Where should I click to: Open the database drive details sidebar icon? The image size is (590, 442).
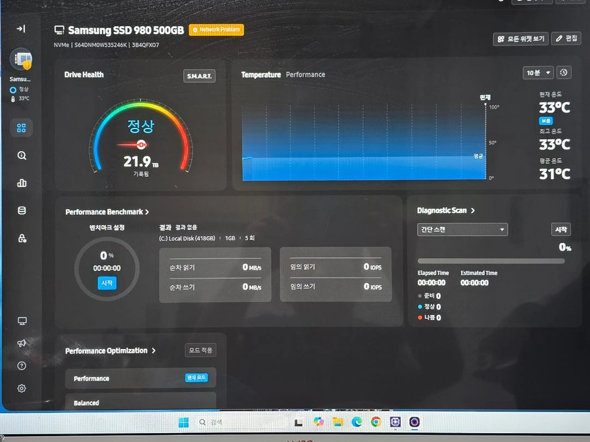click(x=22, y=210)
